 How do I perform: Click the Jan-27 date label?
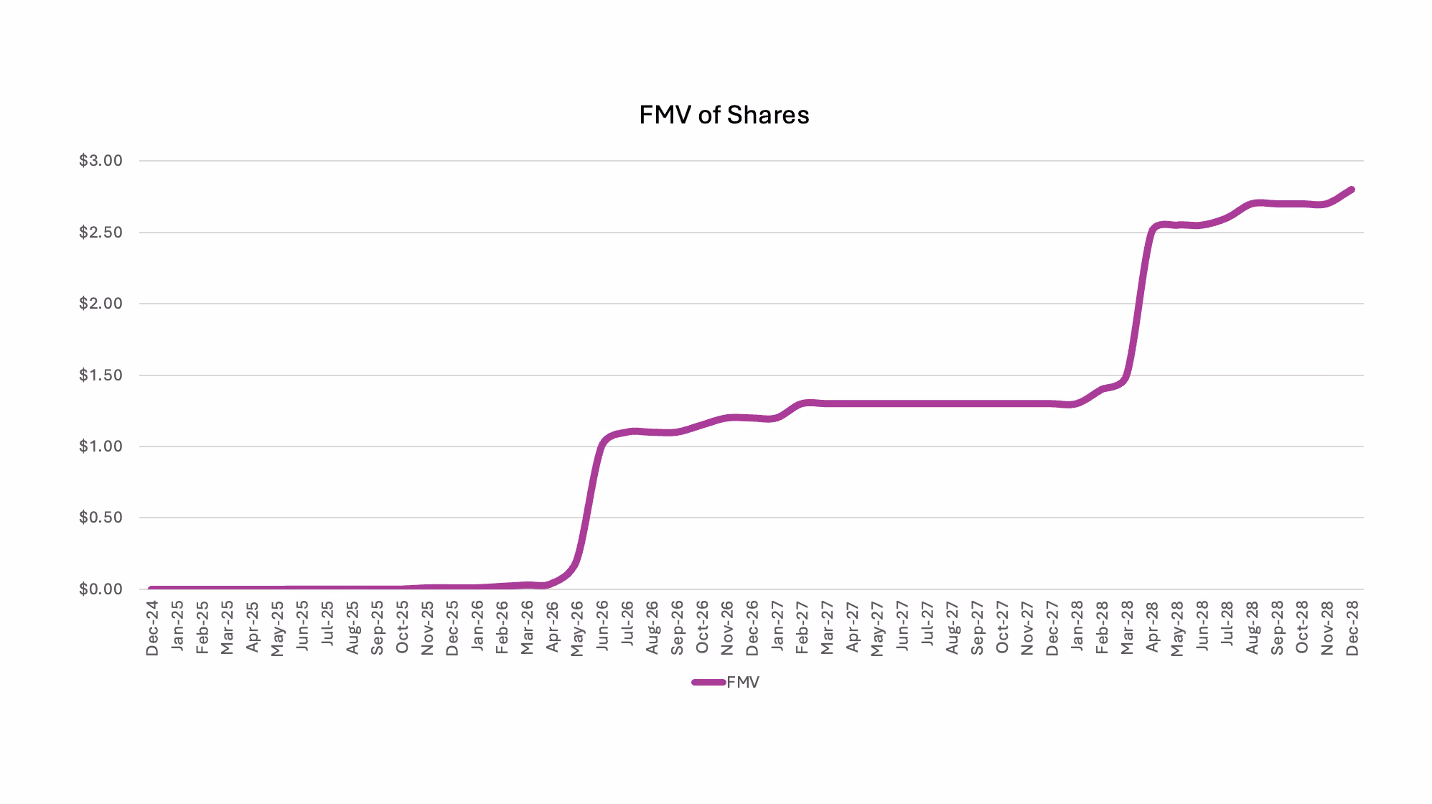click(777, 626)
